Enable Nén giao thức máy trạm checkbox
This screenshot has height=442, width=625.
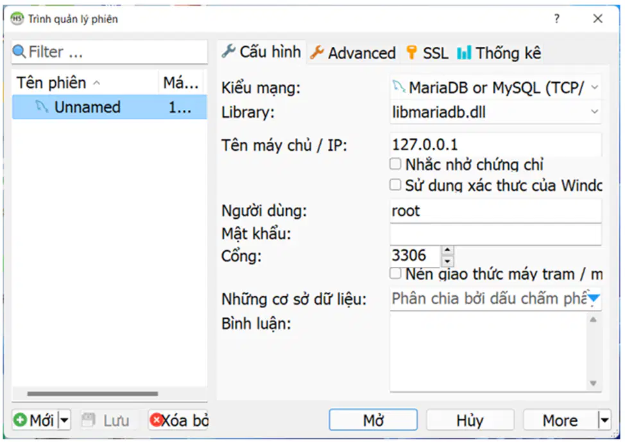point(395,273)
